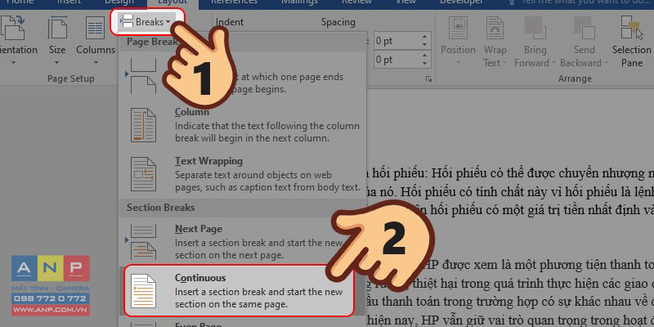The image size is (654, 327).
Task: Open the References ribbon tab
Action: (234, 3)
